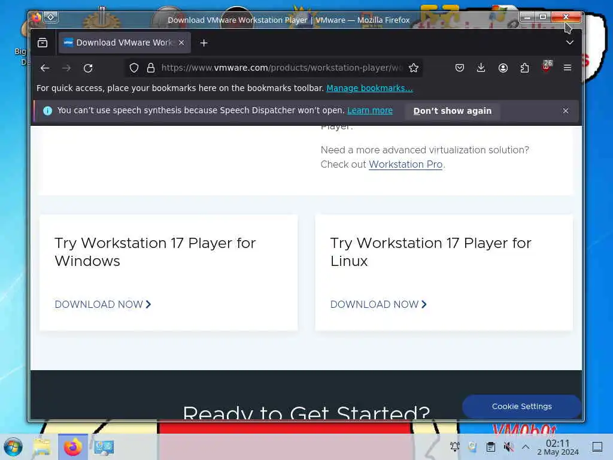Click the extension icon with badge 26

point(547,67)
